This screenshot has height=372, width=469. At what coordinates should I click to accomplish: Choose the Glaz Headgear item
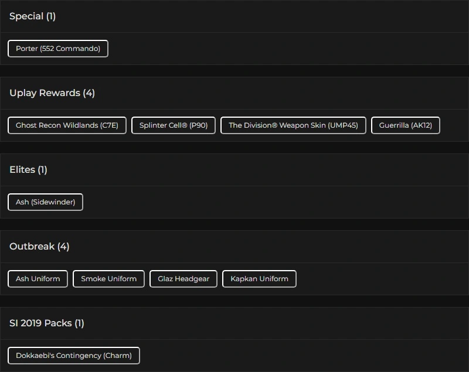[x=183, y=279]
